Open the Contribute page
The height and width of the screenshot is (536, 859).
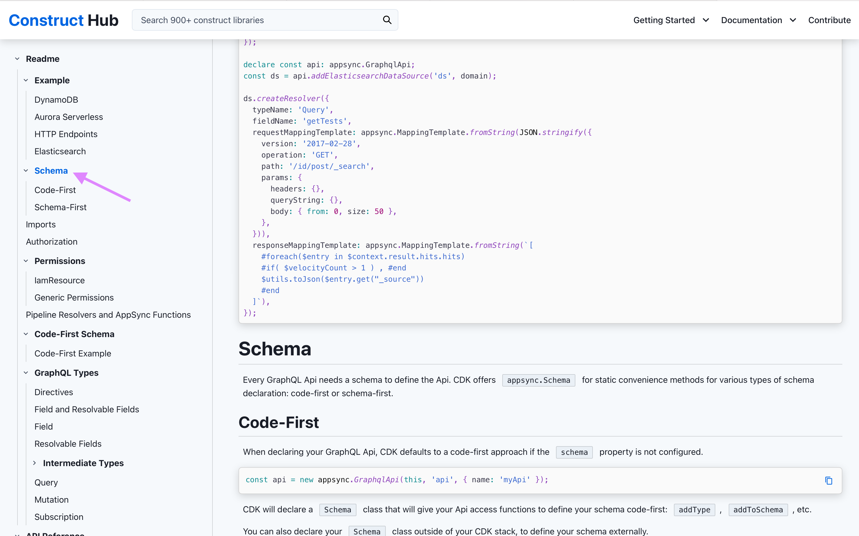click(x=829, y=20)
